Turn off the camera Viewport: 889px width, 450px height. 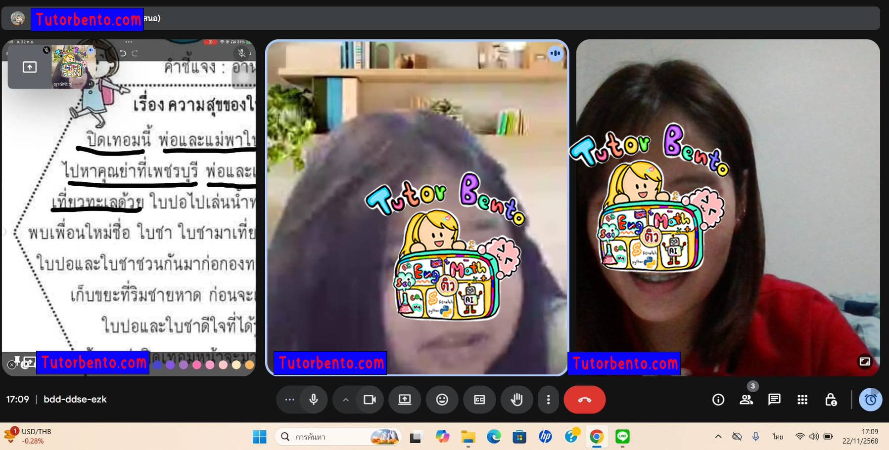tap(370, 400)
